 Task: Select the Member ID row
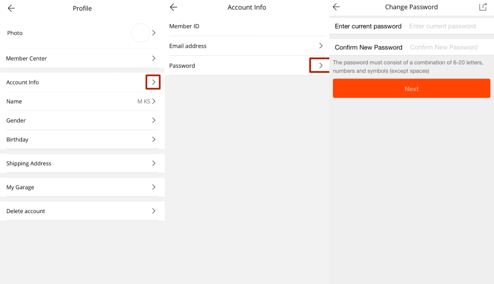coord(247,26)
